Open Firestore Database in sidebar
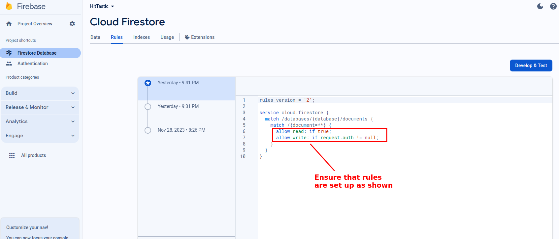The image size is (559, 239). tap(40, 53)
